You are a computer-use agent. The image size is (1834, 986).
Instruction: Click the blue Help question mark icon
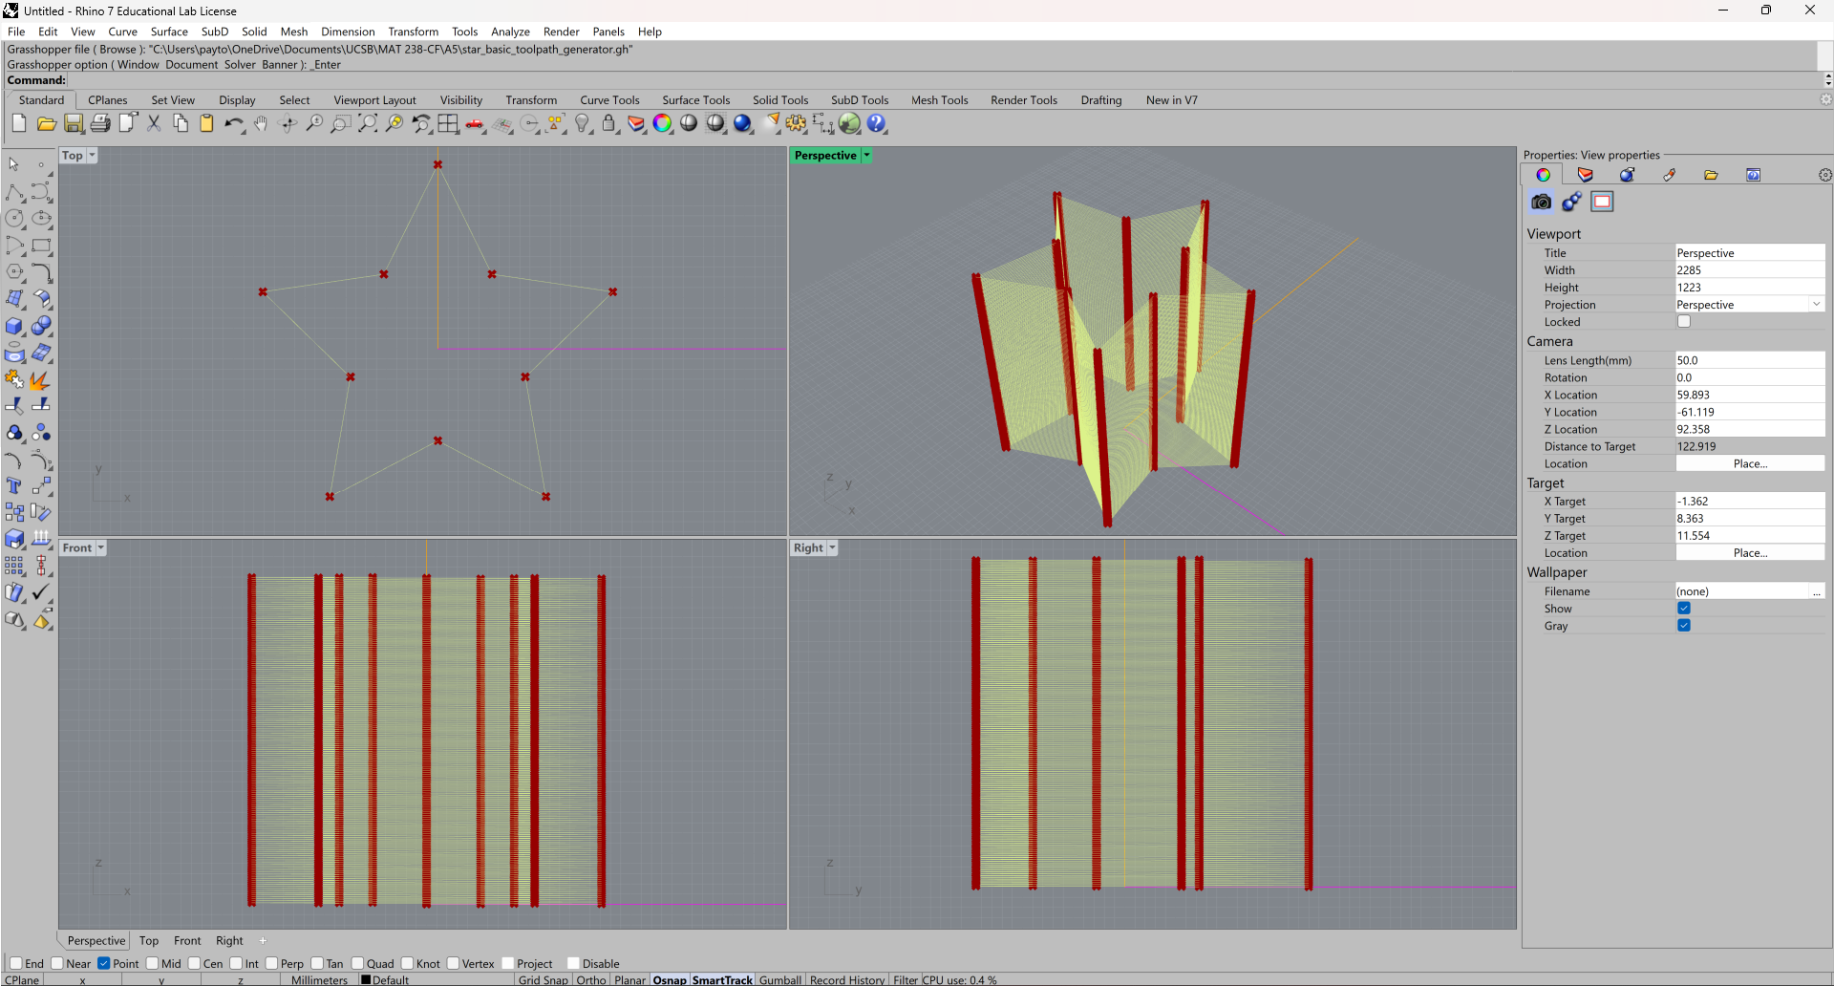(x=877, y=123)
